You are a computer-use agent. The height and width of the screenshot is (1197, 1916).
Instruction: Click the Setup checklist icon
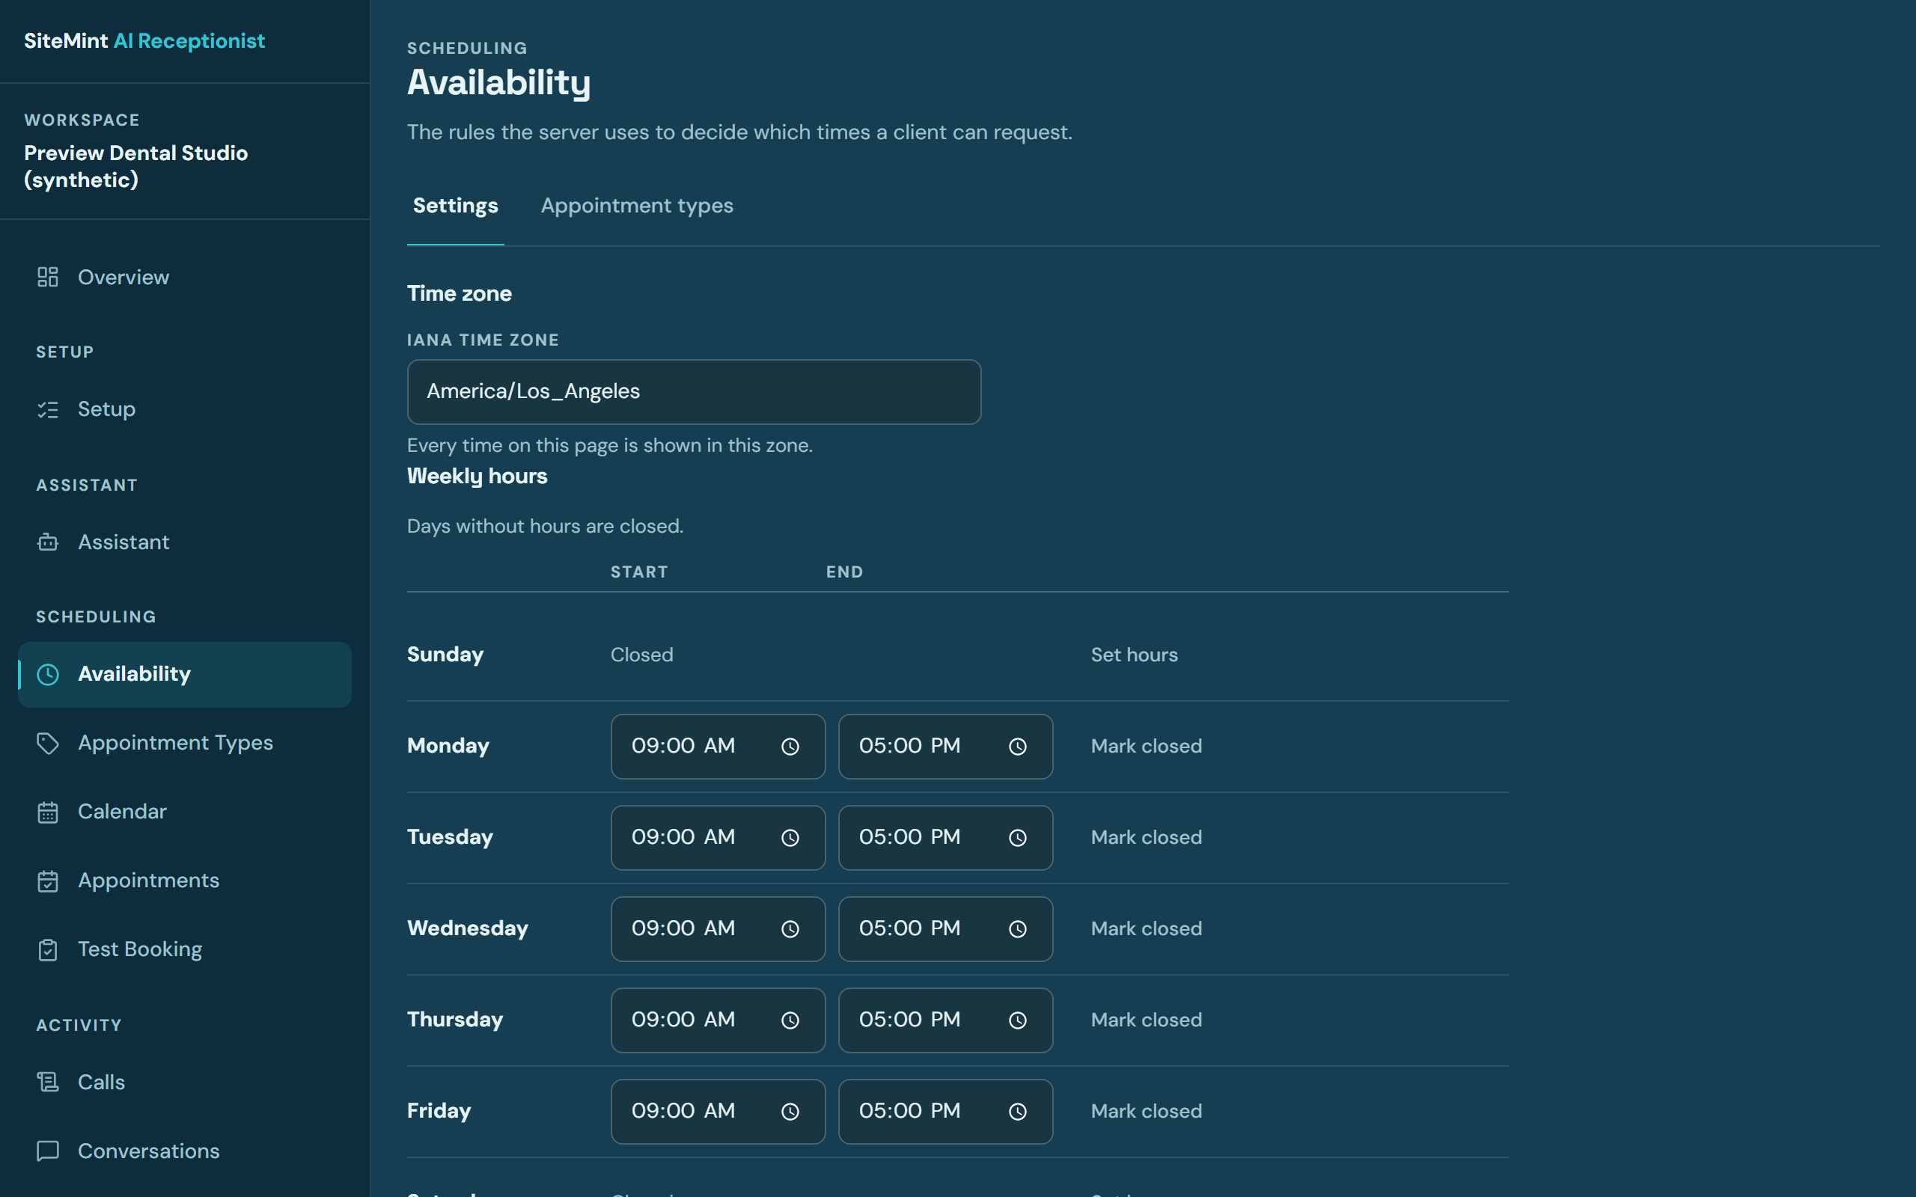47,409
